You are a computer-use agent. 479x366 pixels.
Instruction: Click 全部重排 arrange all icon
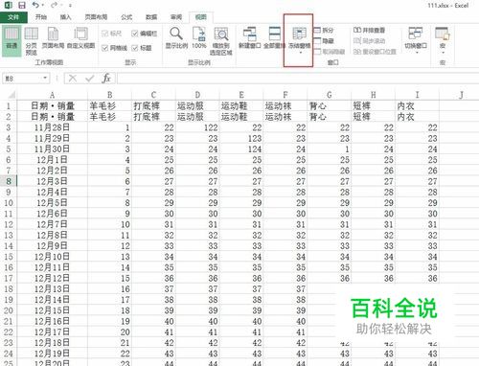coord(274,37)
